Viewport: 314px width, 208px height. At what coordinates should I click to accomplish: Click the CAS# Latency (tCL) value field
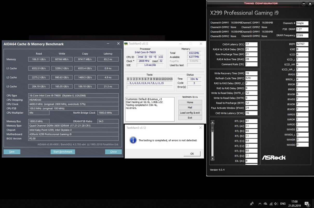(x=251, y=44)
